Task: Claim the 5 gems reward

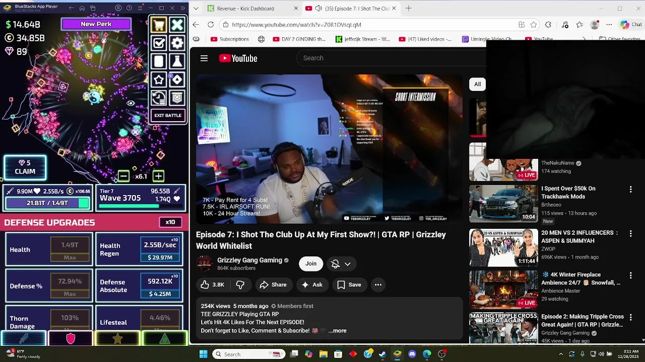Action: [25, 167]
